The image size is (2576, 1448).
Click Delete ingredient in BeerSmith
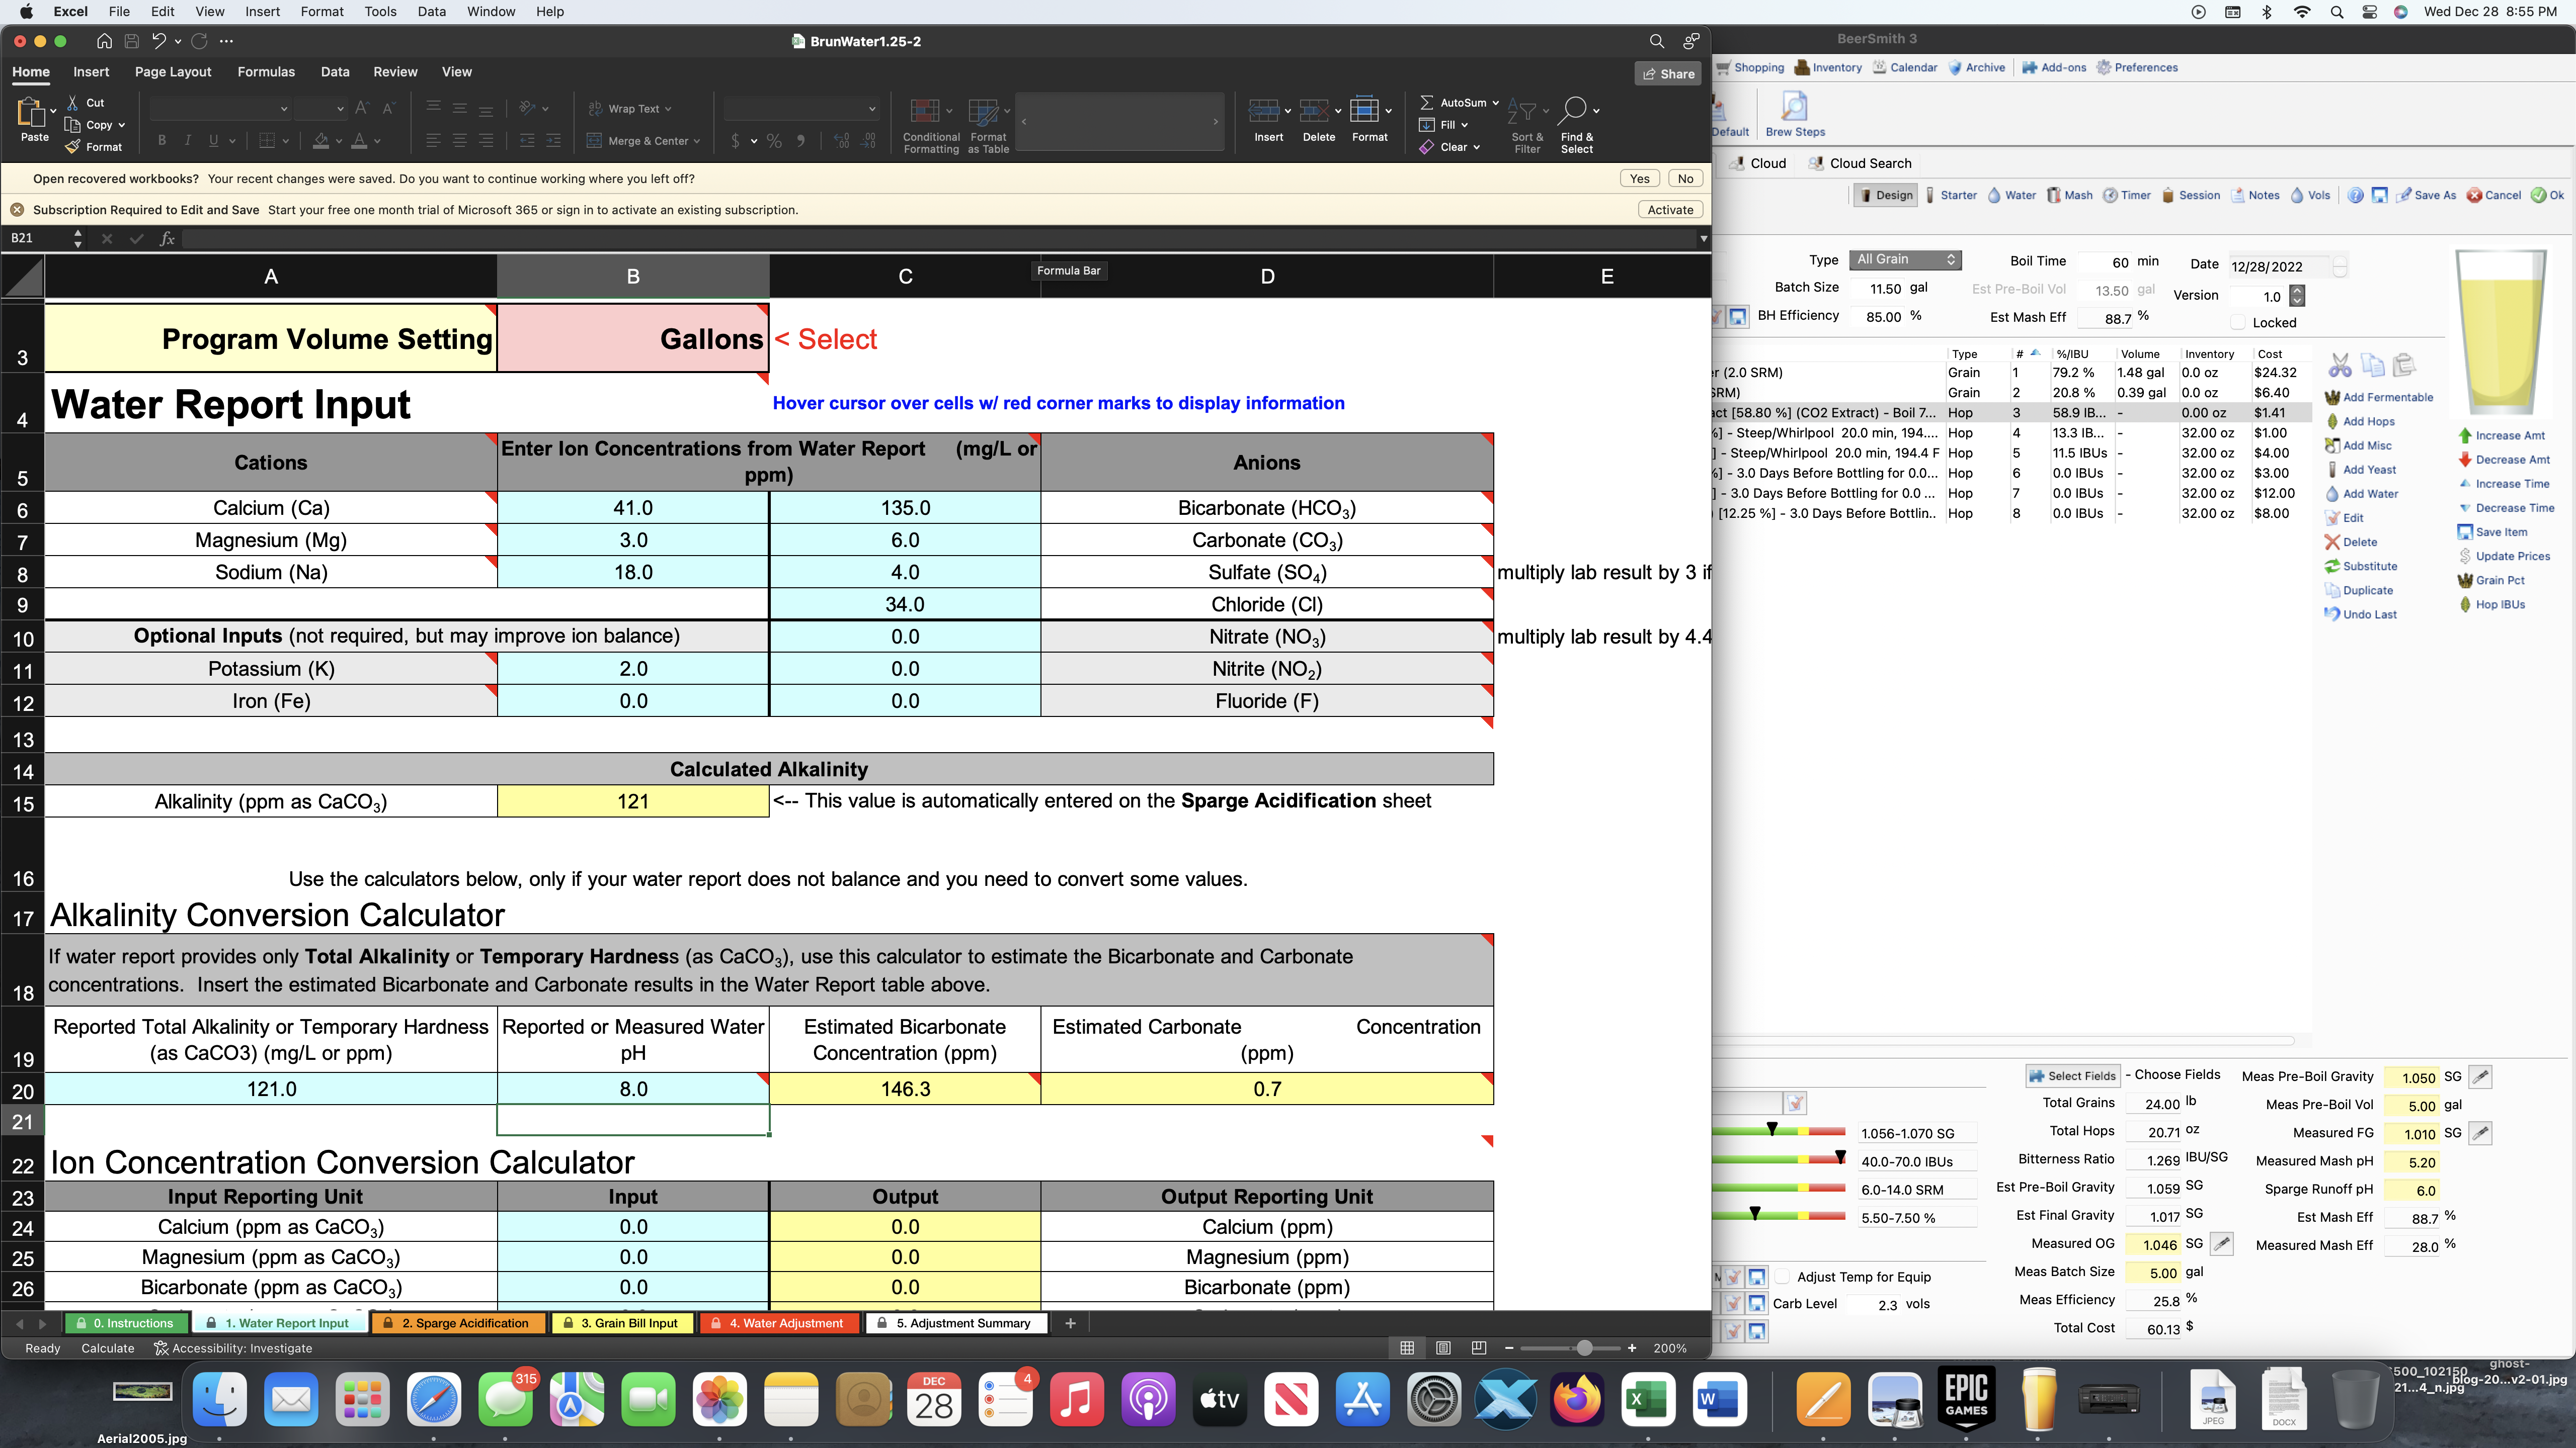point(2351,541)
